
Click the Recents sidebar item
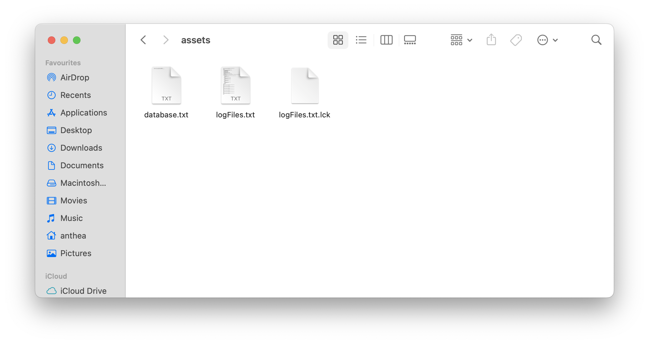[x=75, y=95]
